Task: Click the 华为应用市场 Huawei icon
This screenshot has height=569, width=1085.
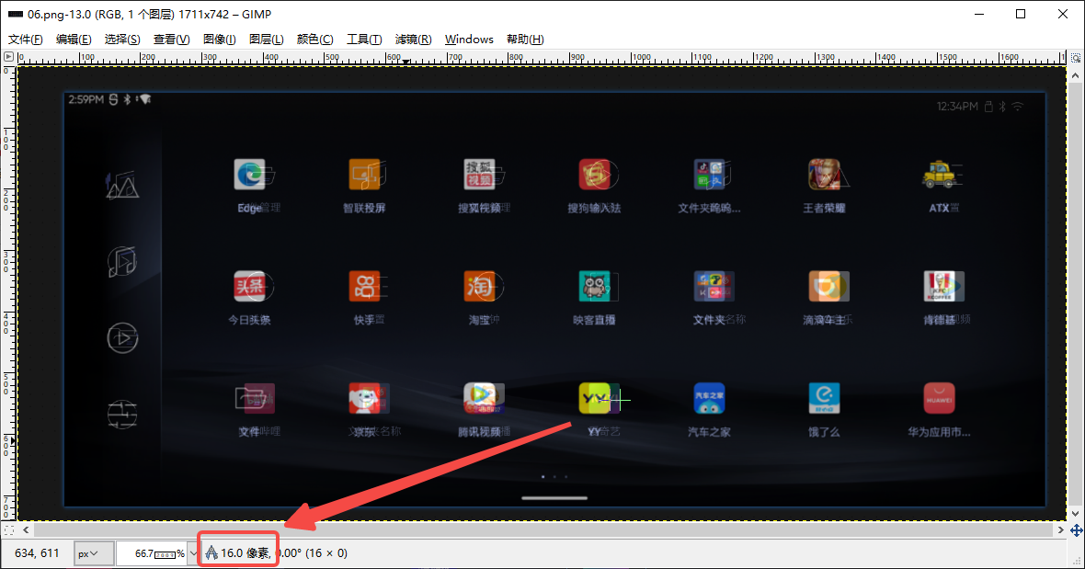Action: point(939,398)
